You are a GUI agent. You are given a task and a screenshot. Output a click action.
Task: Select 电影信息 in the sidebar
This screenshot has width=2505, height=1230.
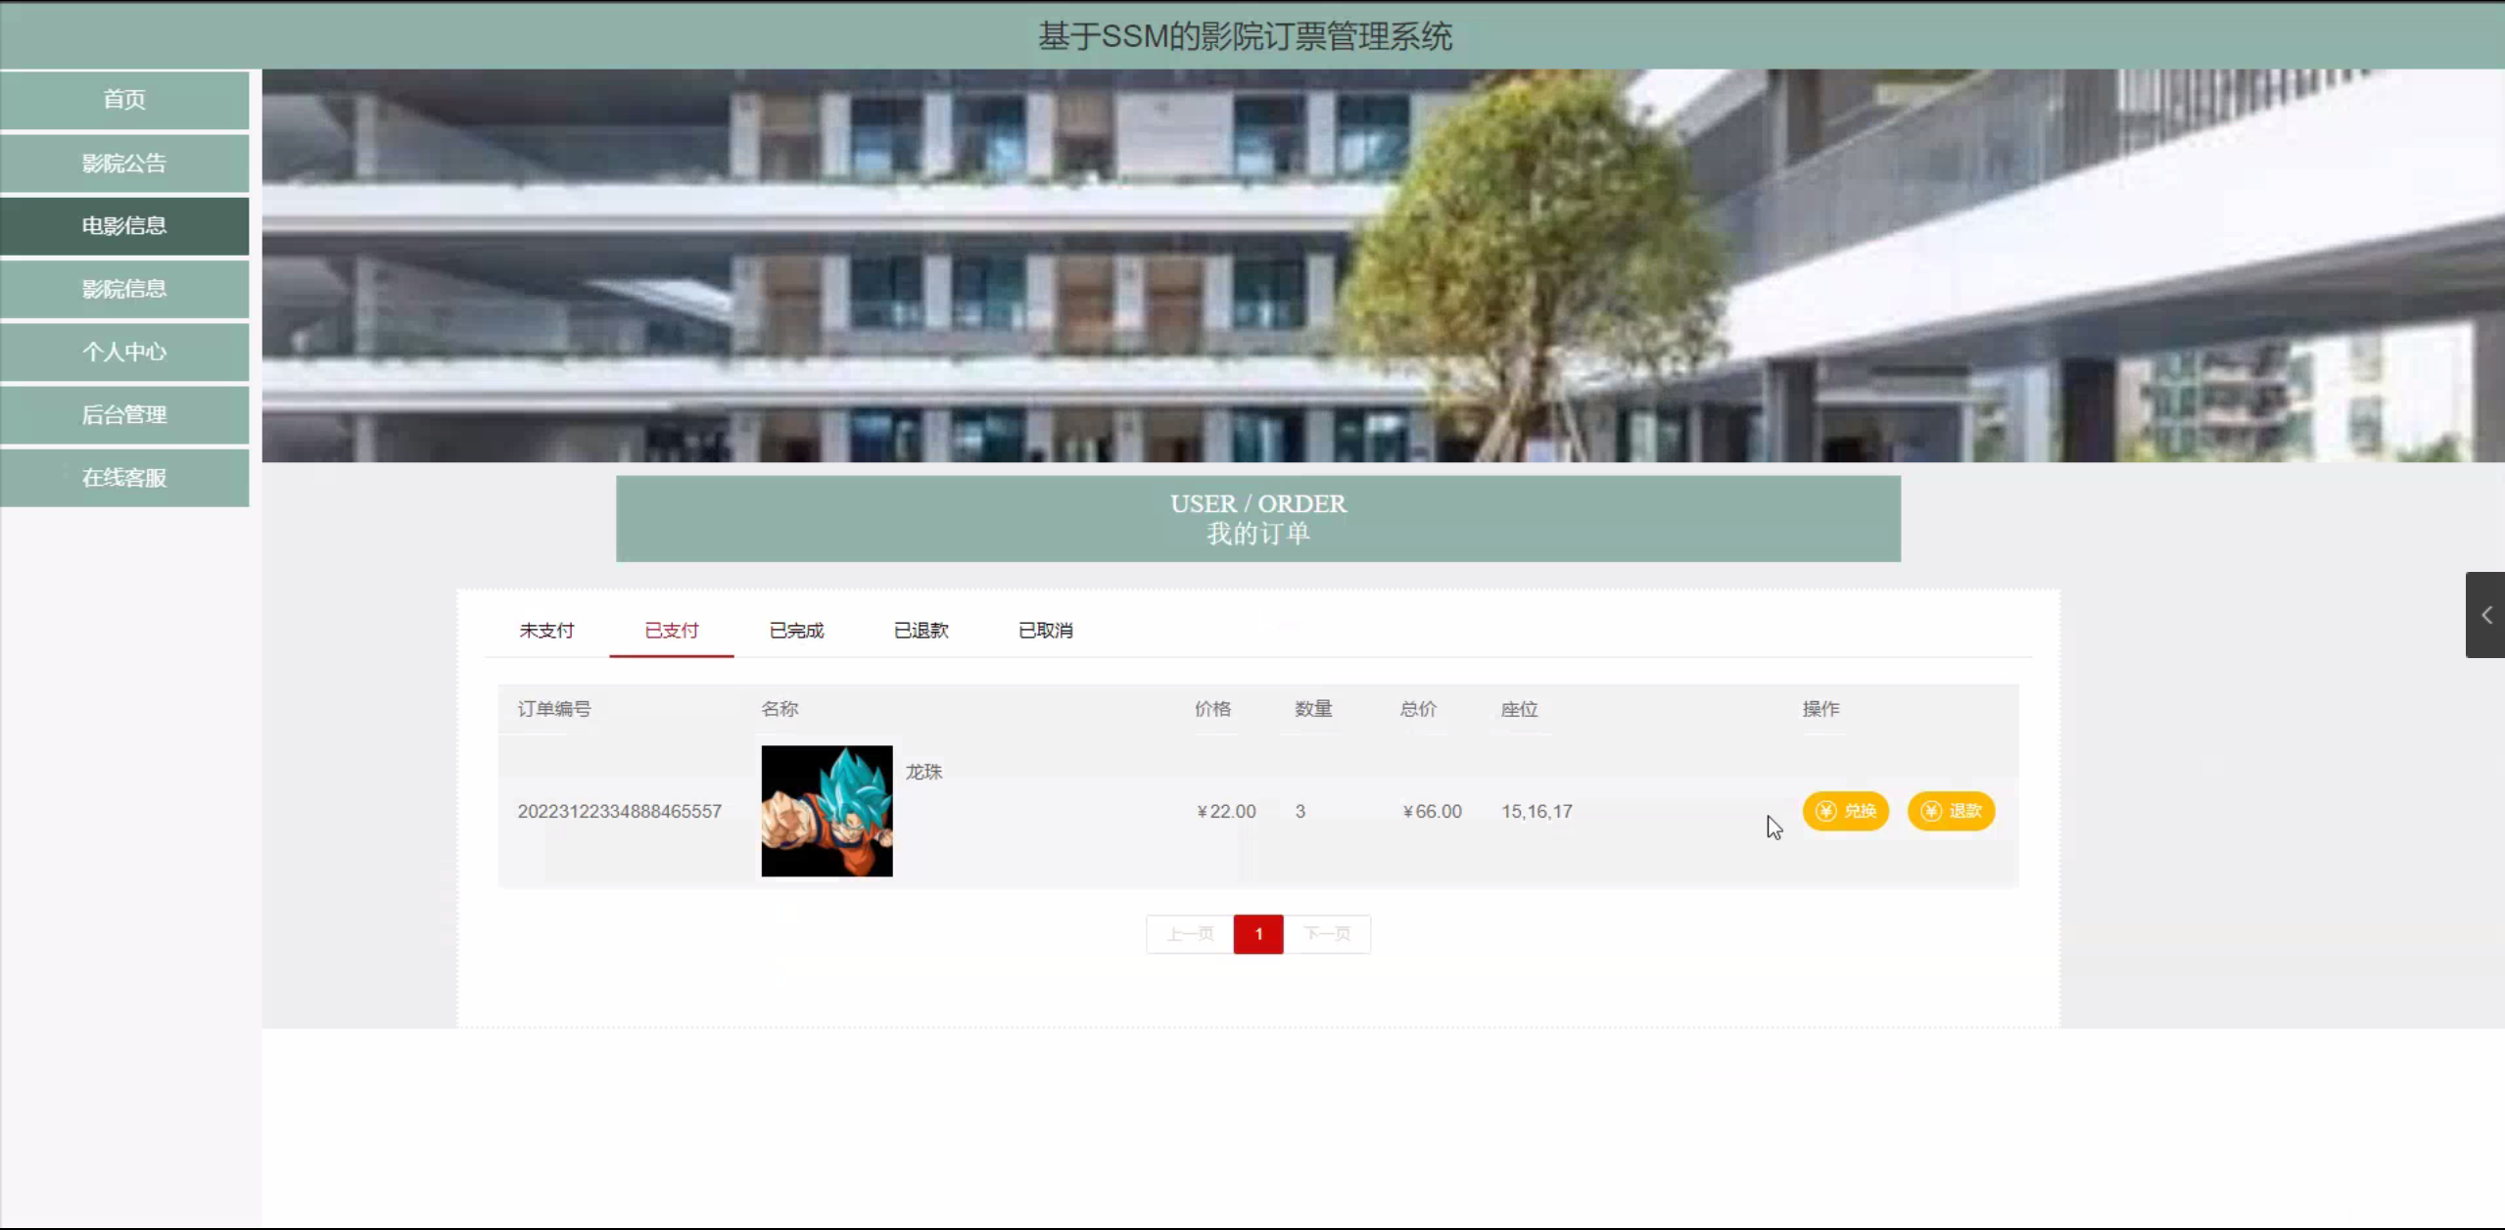coord(124,226)
